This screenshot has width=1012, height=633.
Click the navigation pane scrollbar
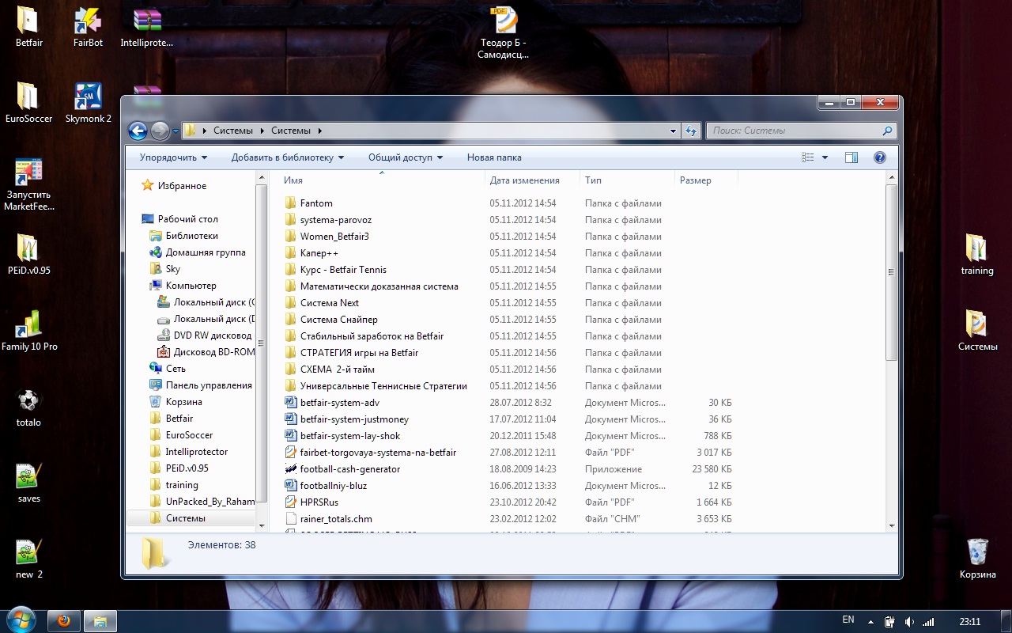pyautogui.click(x=262, y=343)
